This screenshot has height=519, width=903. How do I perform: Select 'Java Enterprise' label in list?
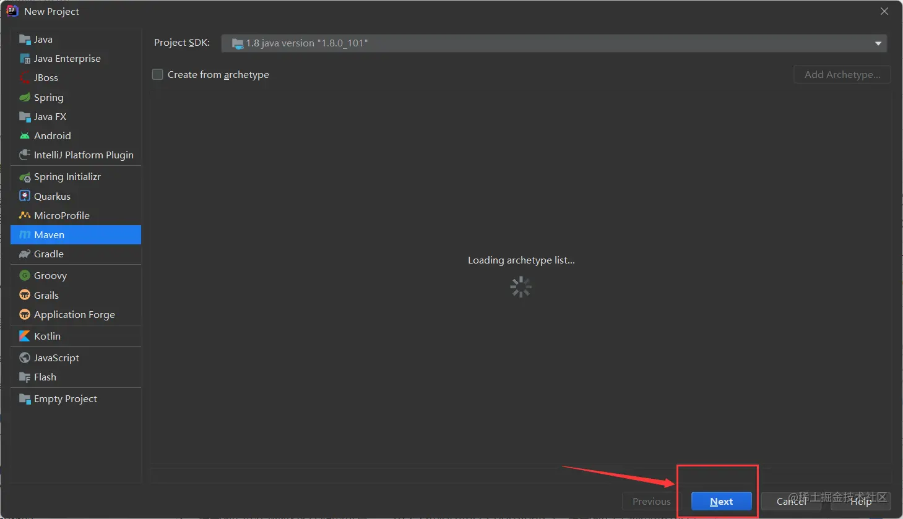pos(67,59)
